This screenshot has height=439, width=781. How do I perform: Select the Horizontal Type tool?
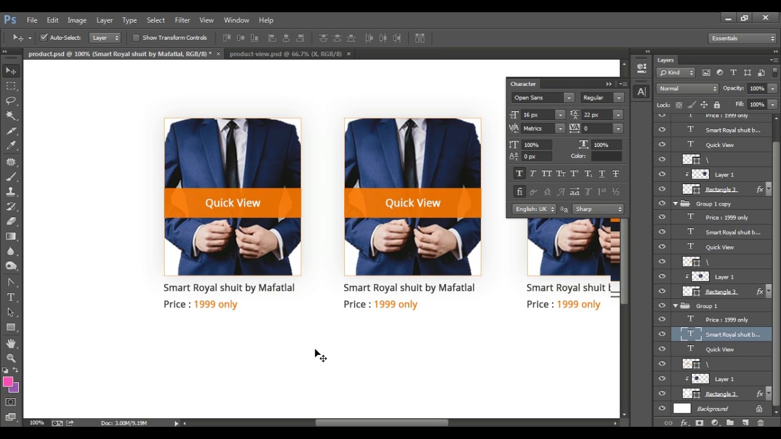click(x=11, y=297)
